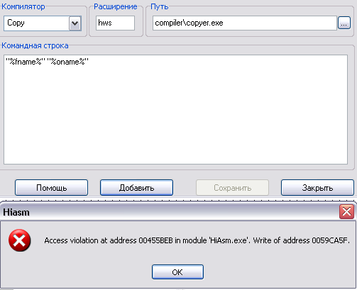Click the Компилятор label
This screenshot has height=290, width=357.
[23, 6]
